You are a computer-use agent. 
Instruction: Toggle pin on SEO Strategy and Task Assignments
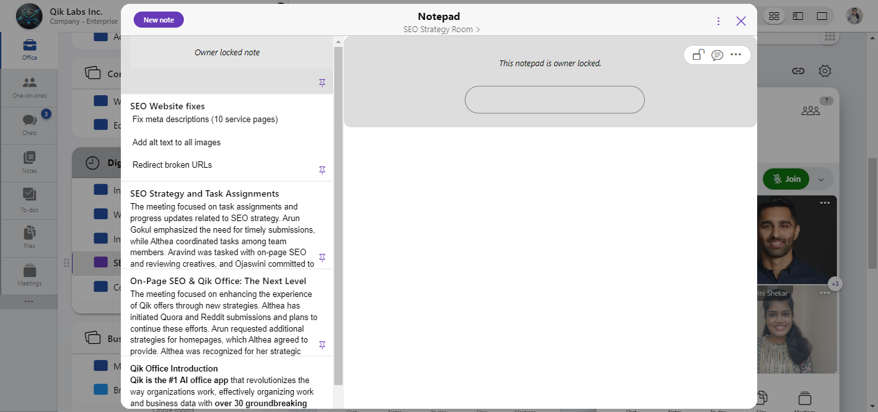[x=322, y=258]
